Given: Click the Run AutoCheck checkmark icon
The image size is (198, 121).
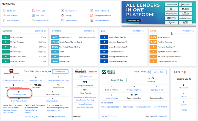Looking at the screenshot, I should pyautogui.click(x=62, y=11).
